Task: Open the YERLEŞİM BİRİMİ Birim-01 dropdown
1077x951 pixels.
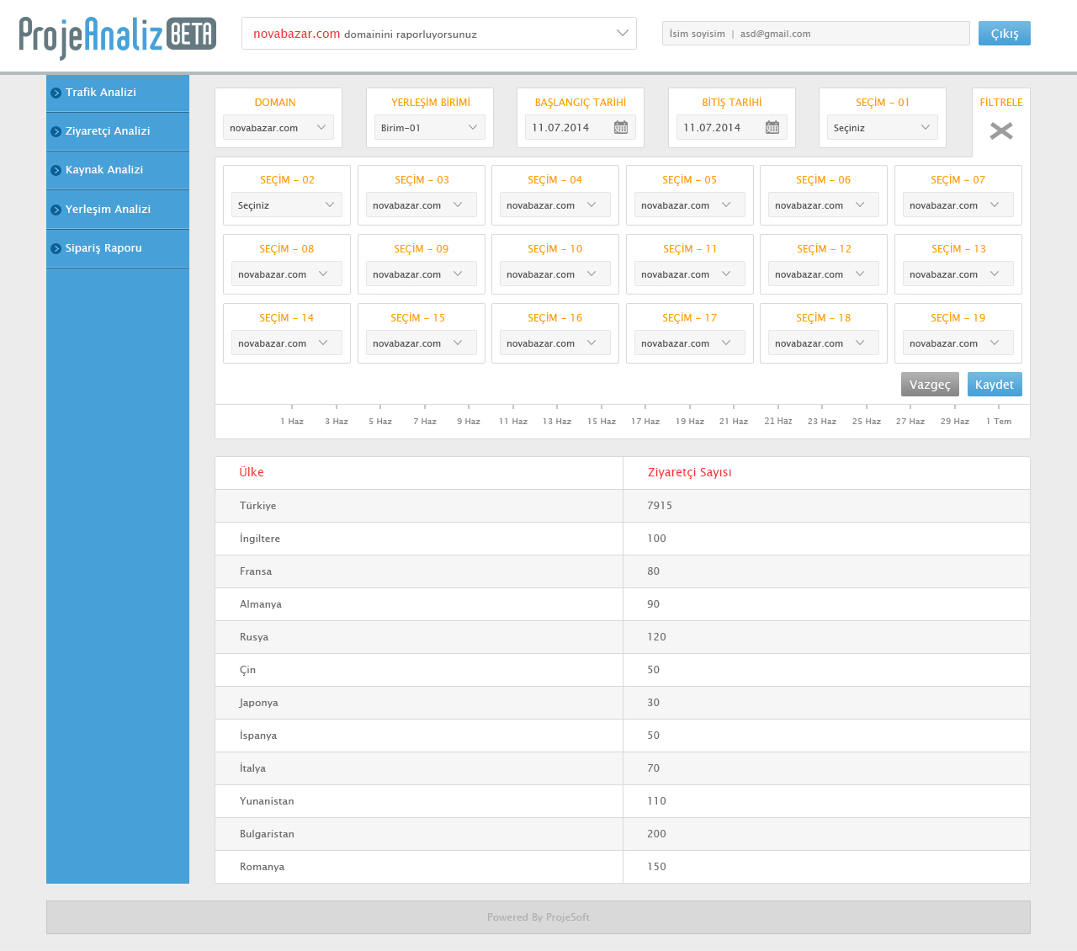Action: coord(429,128)
